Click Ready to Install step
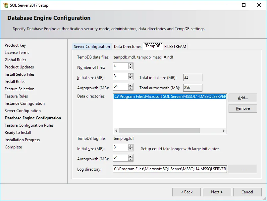267x201 pixels. coord(18,133)
